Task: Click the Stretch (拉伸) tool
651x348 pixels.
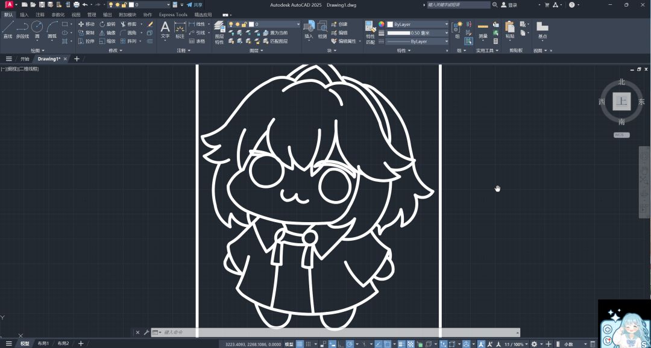Action: (x=86, y=41)
